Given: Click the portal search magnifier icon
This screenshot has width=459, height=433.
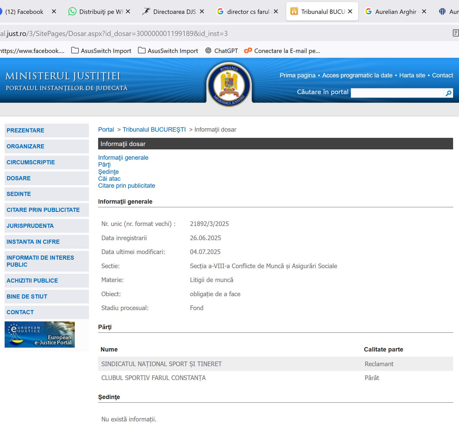Looking at the screenshot, I should coord(448,93).
